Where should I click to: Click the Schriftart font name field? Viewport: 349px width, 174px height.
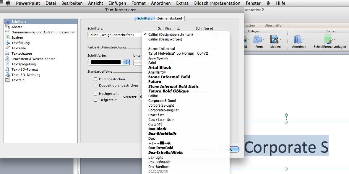click(115, 35)
